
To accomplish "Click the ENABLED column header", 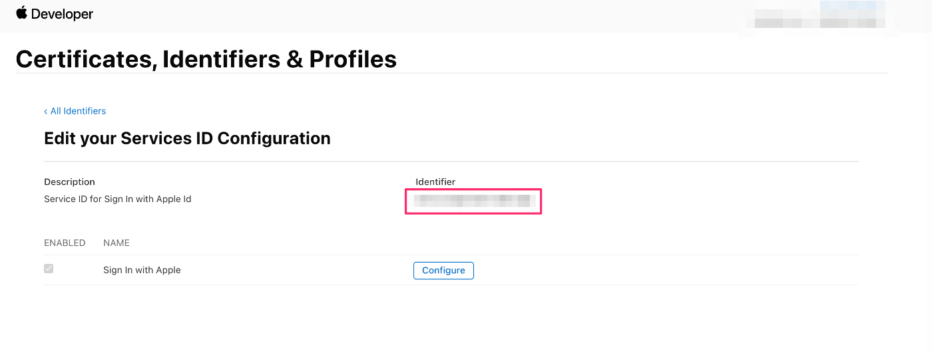I will point(65,243).
